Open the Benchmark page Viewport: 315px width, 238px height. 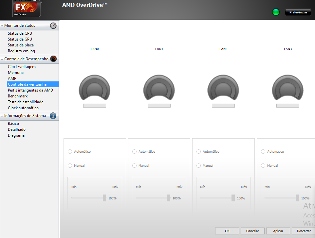[x=18, y=96]
